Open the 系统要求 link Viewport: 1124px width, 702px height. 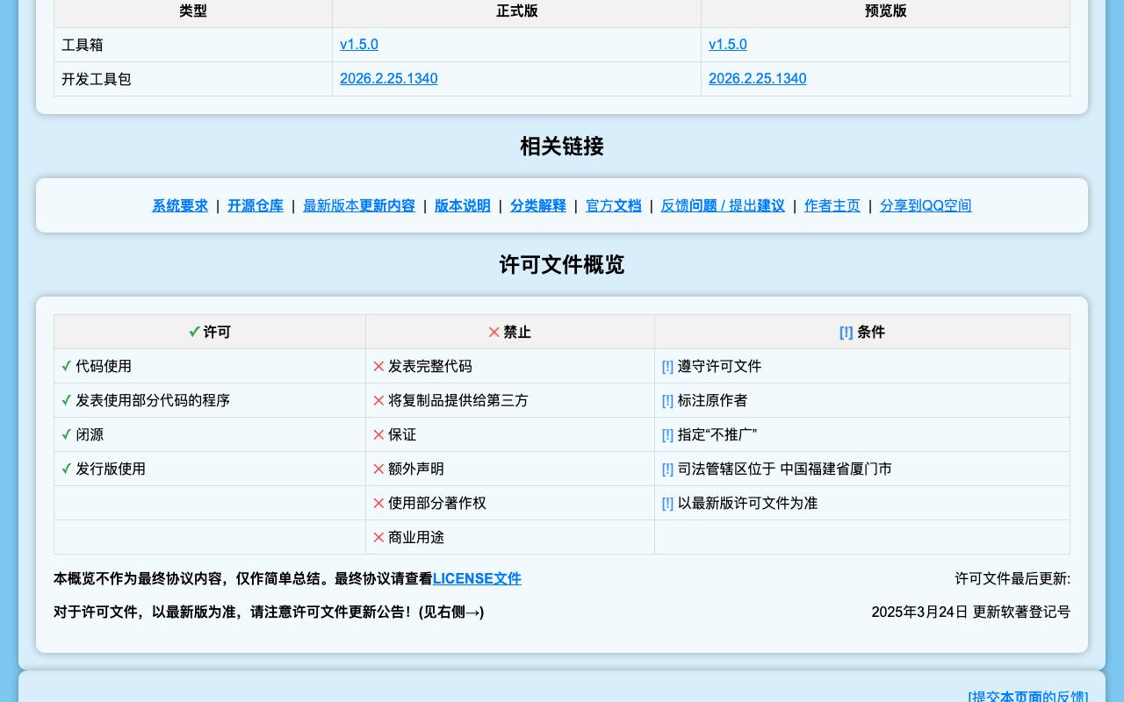coord(180,205)
